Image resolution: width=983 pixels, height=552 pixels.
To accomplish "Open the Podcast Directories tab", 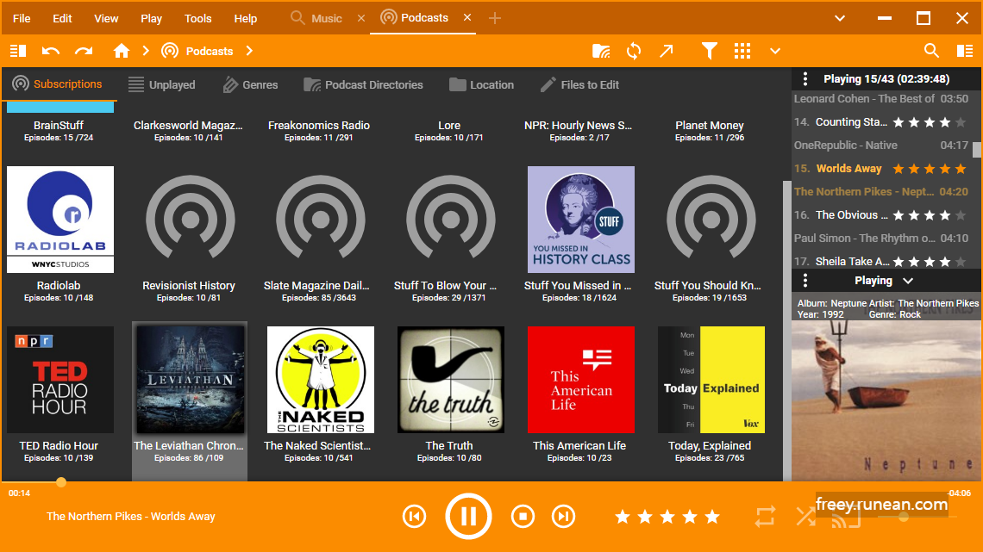I will click(x=363, y=84).
